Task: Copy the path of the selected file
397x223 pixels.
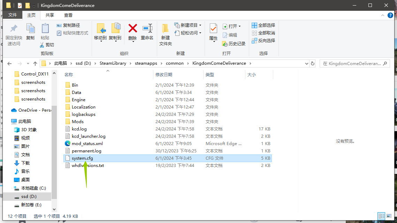Action: click(x=68, y=25)
